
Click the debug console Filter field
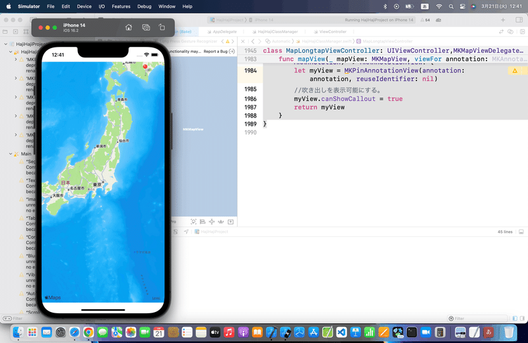(x=478, y=319)
